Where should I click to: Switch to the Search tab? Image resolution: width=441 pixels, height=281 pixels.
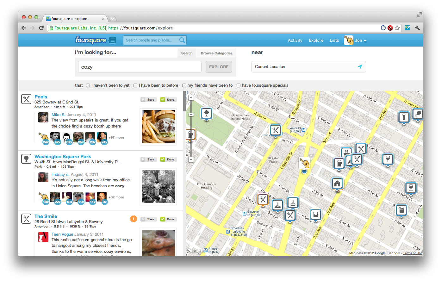(187, 53)
